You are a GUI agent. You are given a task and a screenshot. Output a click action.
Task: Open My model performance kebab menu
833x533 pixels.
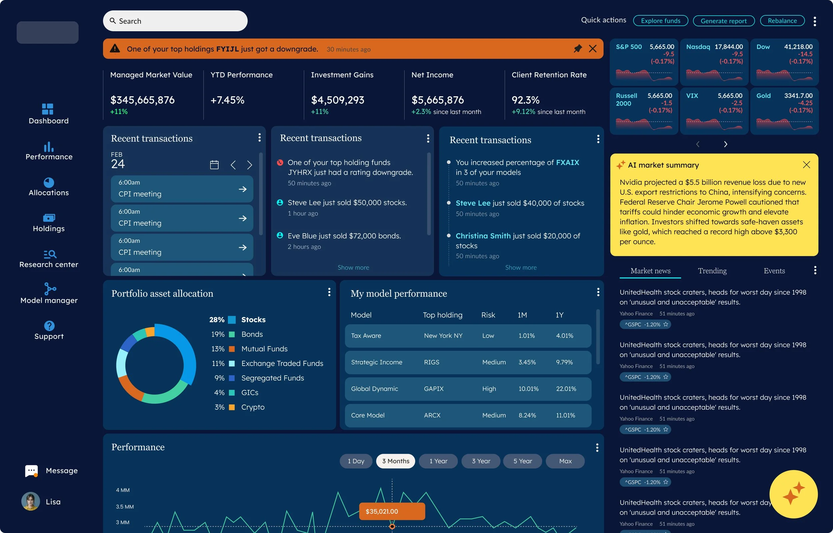pyautogui.click(x=598, y=292)
